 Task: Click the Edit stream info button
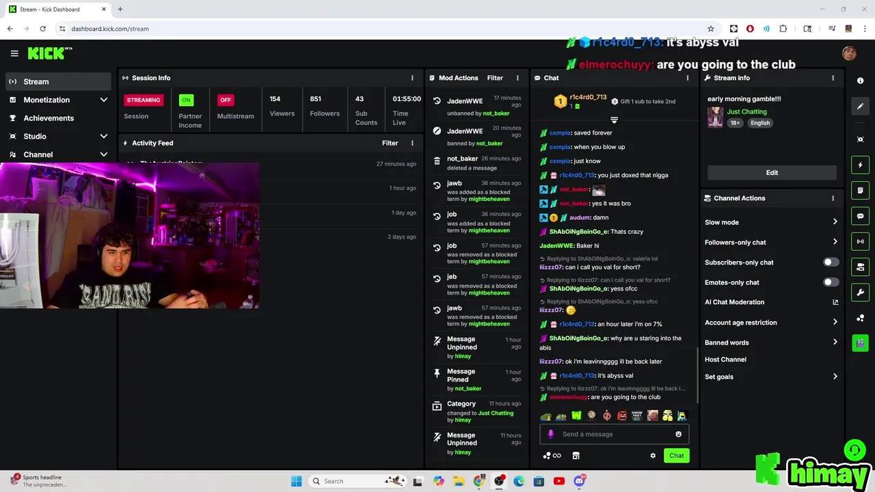coord(772,173)
